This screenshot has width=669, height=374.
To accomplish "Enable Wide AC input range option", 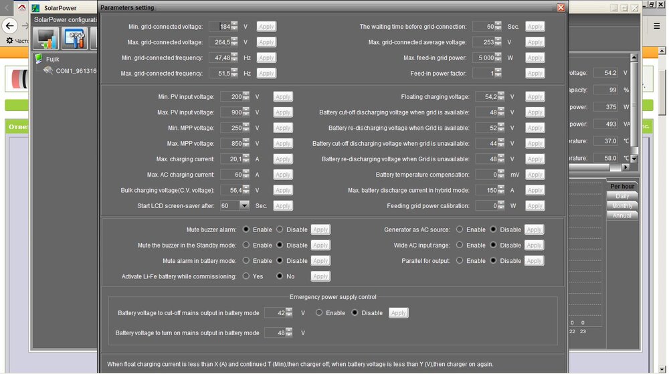I will (x=460, y=246).
